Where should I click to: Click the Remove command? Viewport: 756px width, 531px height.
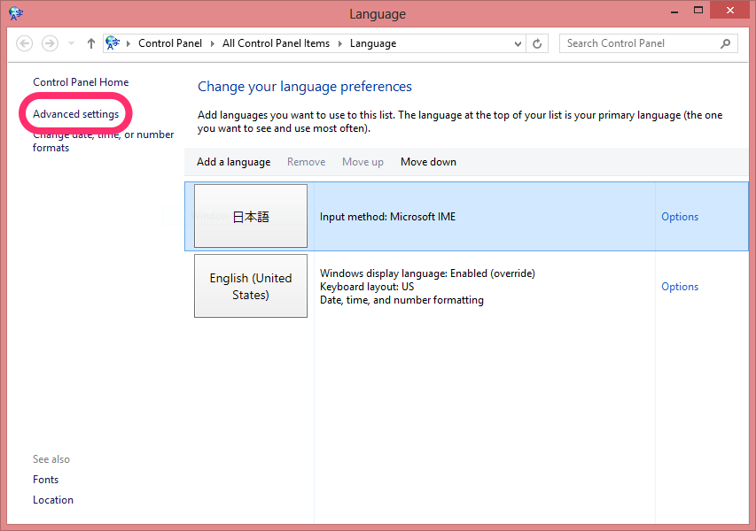click(x=306, y=162)
